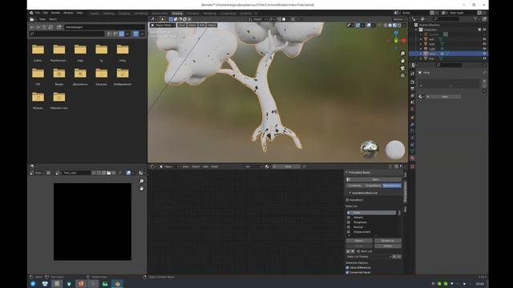Toggle the Value Differences checkbox
This screenshot has height=288, width=513.
pyautogui.click(x=347, y=268)
